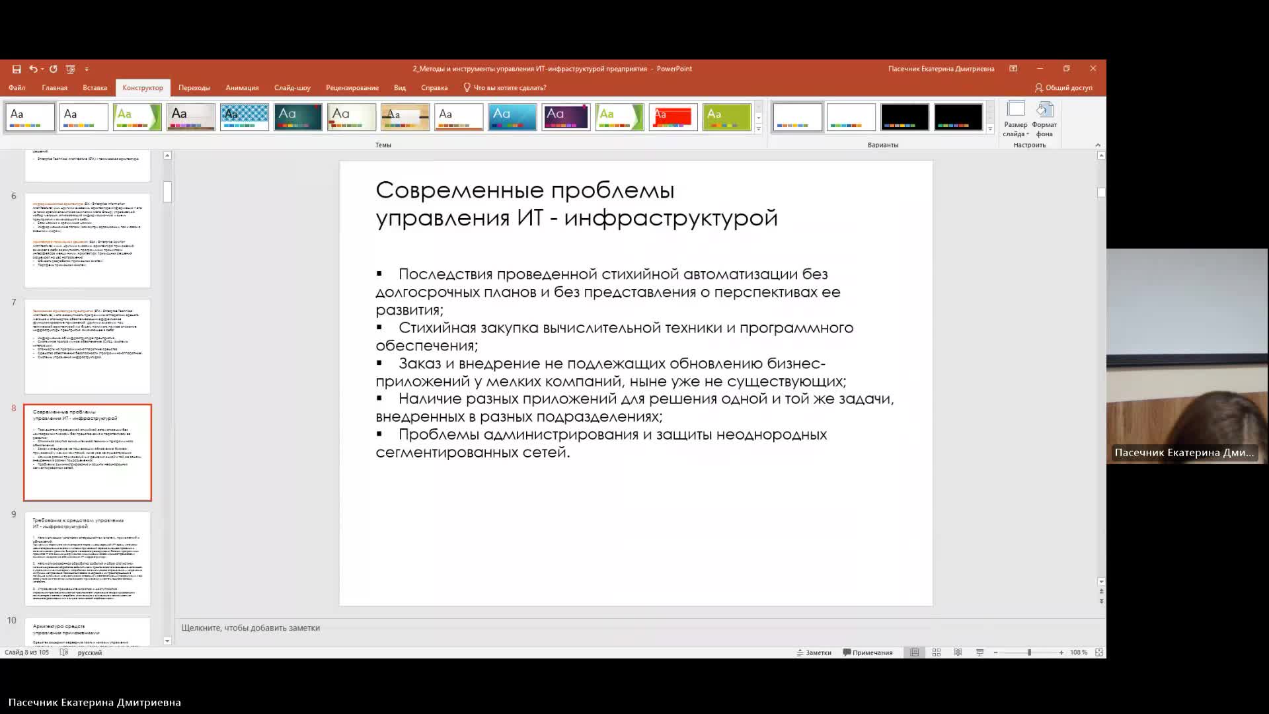Expand the Variants gallery More arrow
1269x714 pixels.
[990, 129]
